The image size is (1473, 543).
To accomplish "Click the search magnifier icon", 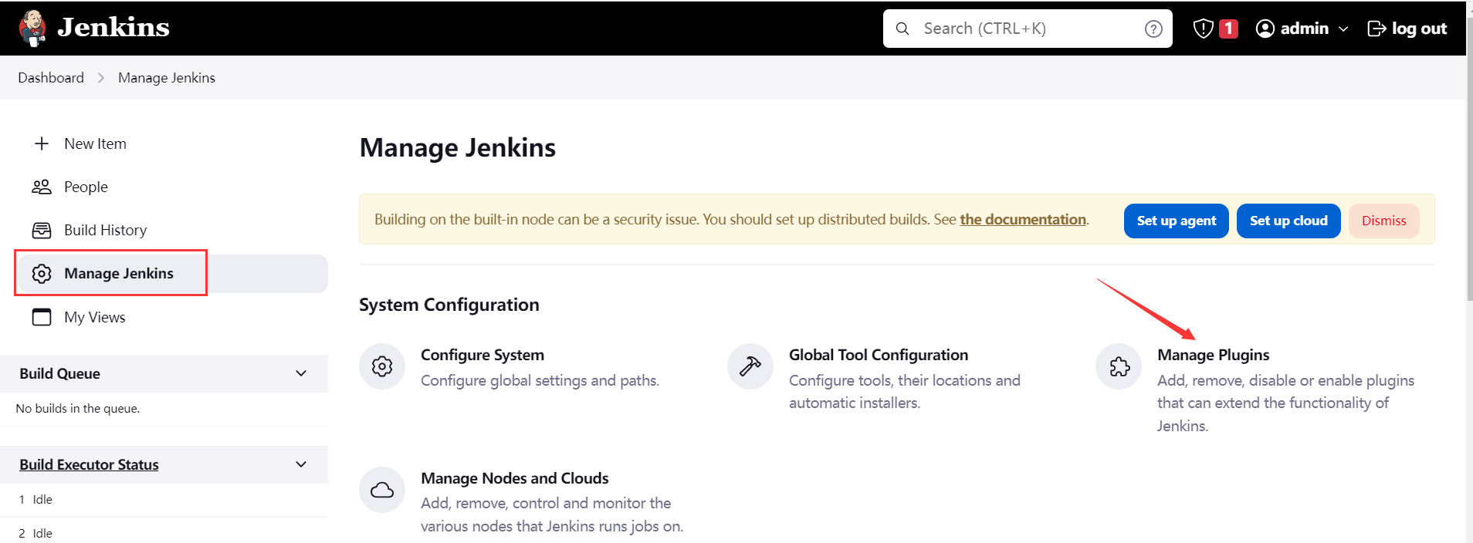I will 902,29.
